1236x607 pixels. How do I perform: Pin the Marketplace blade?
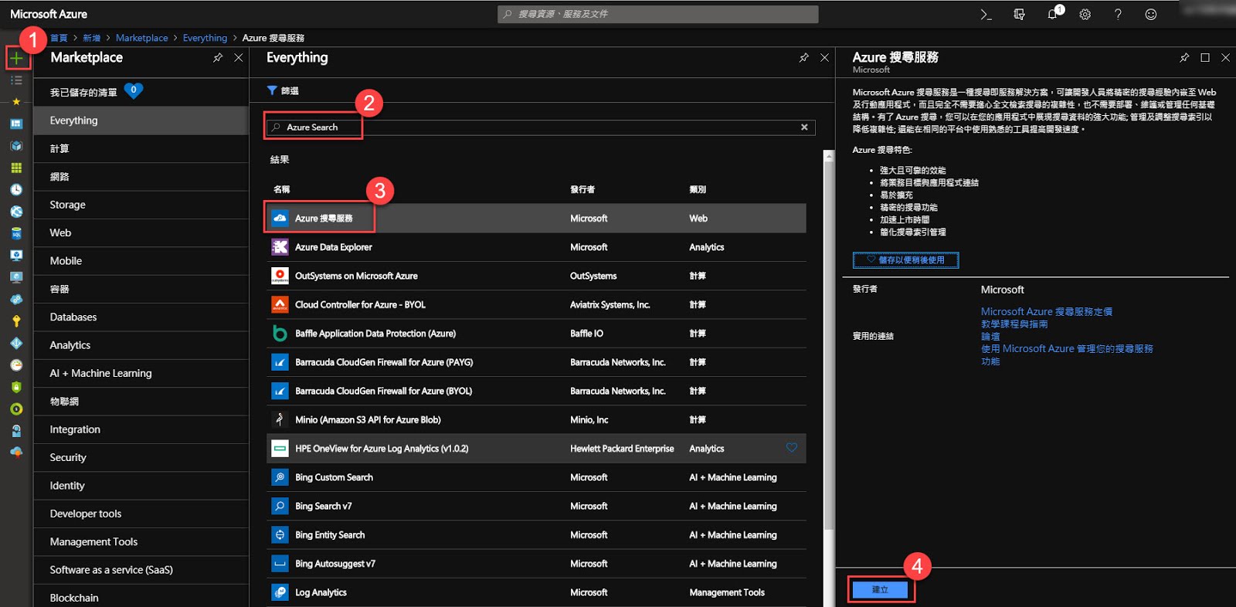pos(218,58)
